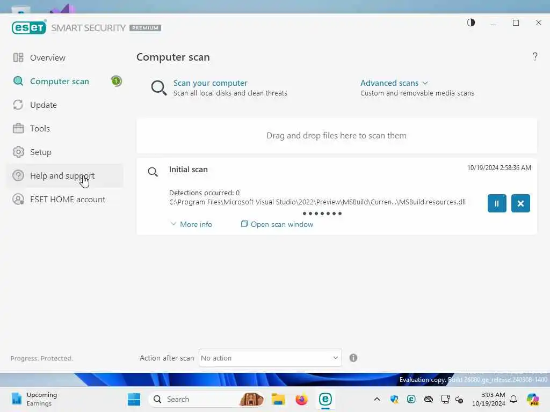
Task: Show hidden tray icons chevron
Action: pyautogui.click(x=377, y=399)
